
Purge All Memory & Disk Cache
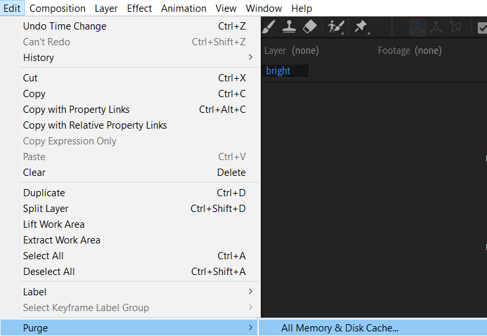coord(340,328)
